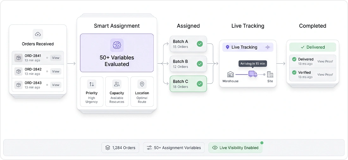Click the green Delivered status banner

coord(313,47)
